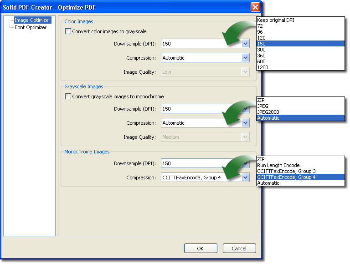Viewport: 350px width, 264px height.
Task: Click Color Images Compression field showing Automatic
Action: pyautogui.click(x=205, y=58)
